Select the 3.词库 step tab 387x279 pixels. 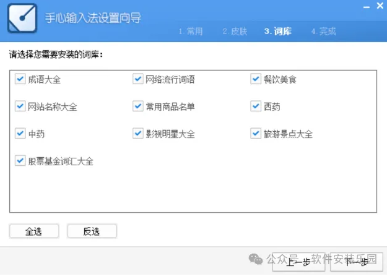pos(277,32)
